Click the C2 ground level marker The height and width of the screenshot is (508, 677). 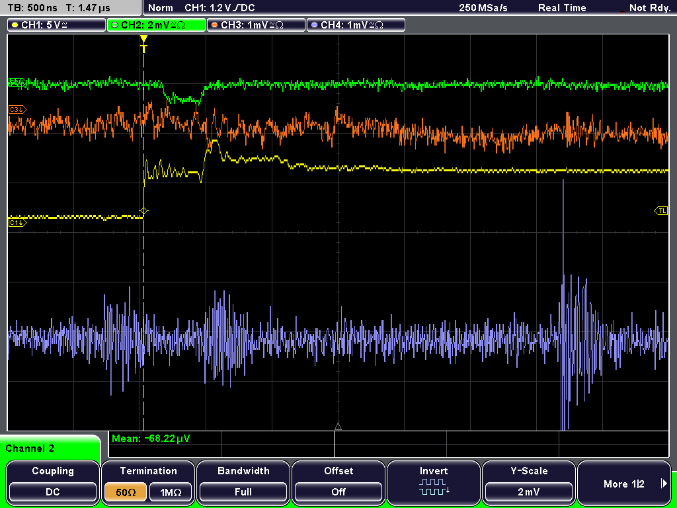(17, 83)
